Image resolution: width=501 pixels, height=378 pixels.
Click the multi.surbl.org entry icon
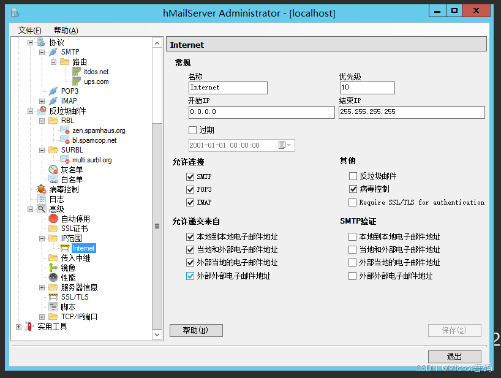coord(65,160)
